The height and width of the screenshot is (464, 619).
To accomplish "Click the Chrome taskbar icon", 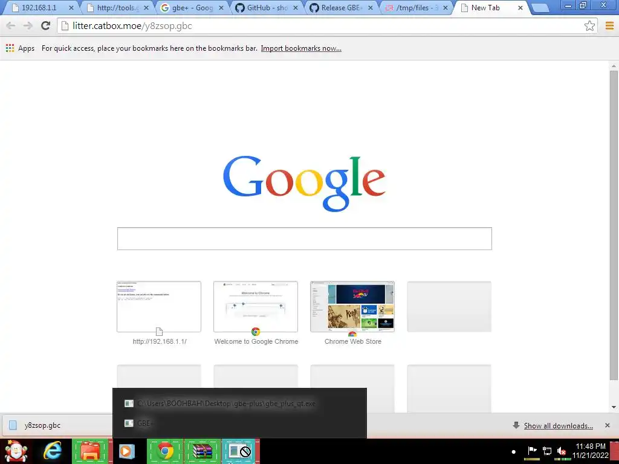I will pos(166,451).
